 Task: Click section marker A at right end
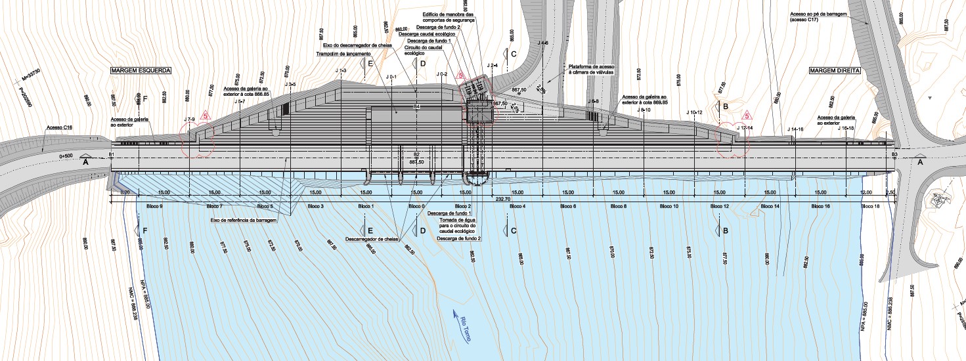point(919,161)
